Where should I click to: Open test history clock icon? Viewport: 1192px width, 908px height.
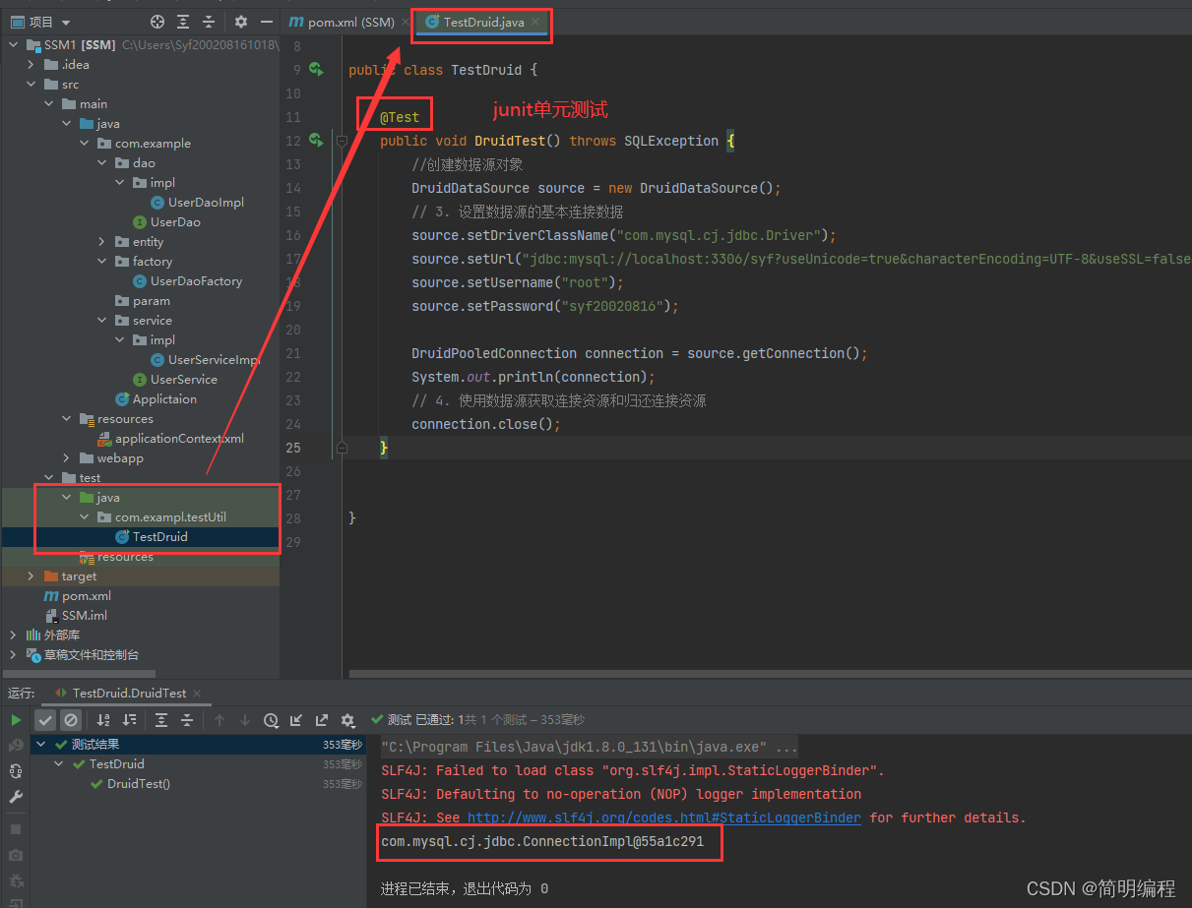(271, 720)
